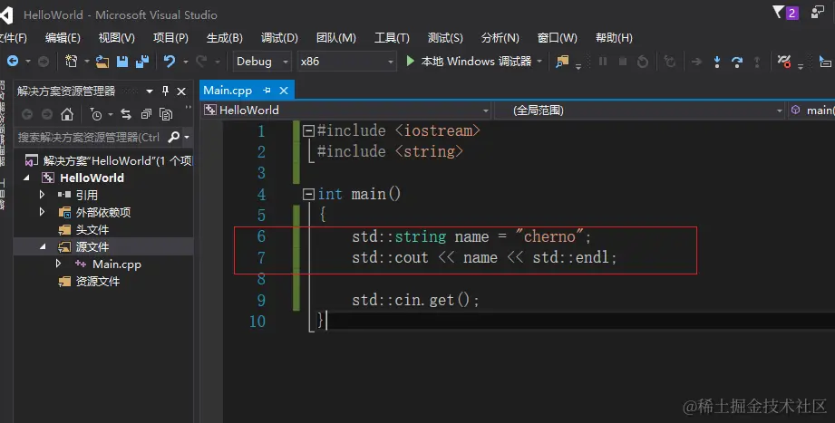Click the Stop Debugging square icon

pos(623,62)
